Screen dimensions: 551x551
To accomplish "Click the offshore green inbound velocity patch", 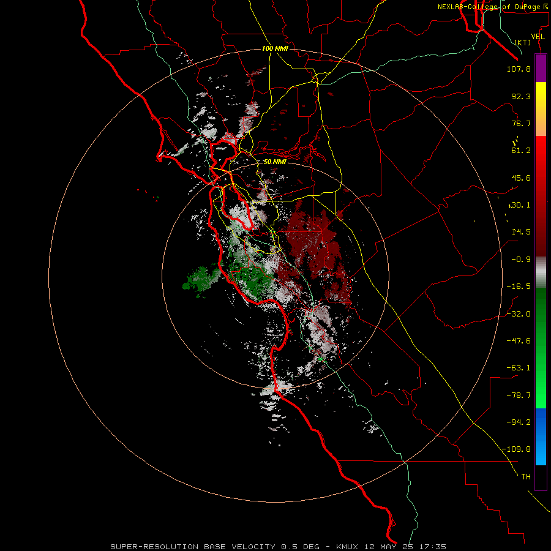I will point(201,280).
